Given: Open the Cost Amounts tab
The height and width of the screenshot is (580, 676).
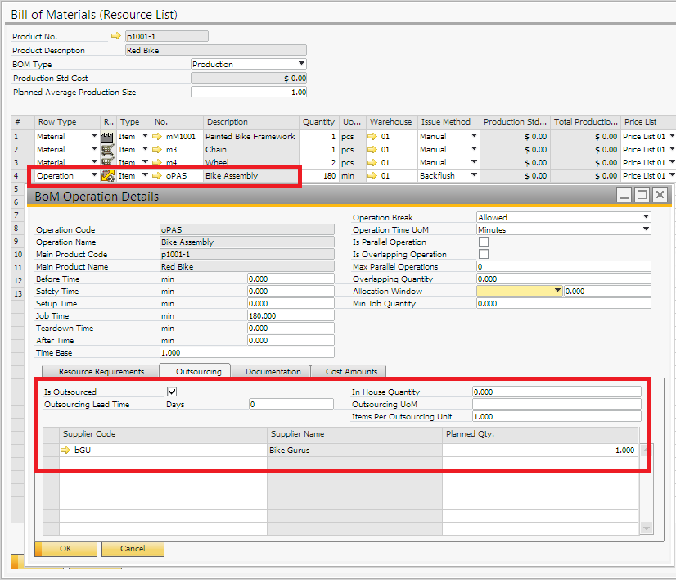Looking at the screenshot, I should pyautogui.click(x=351, y=372).
